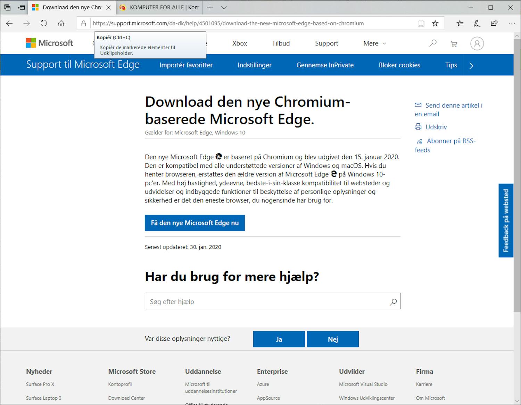
Task: Open the tabs you've set aside icon
Action: coord(7,7)
